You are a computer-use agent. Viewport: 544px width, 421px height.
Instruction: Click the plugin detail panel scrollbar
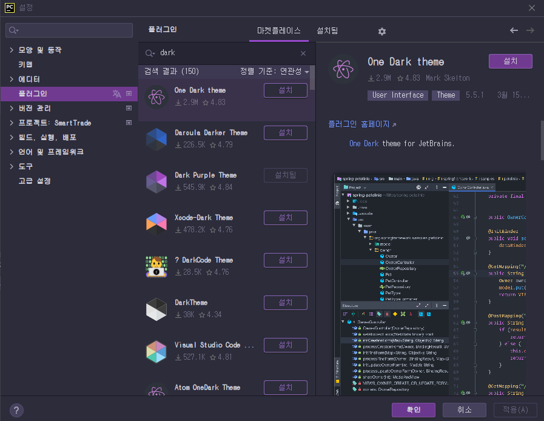(542, 140)
